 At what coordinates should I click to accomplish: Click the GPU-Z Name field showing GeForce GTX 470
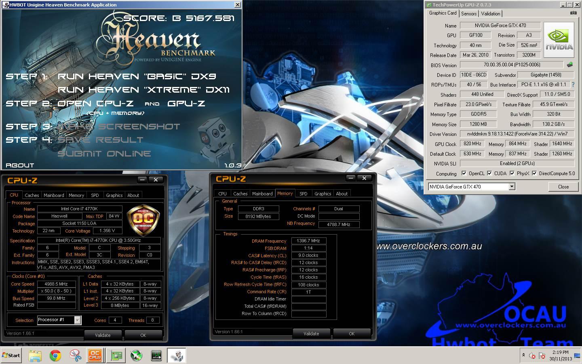coord(500,25)
